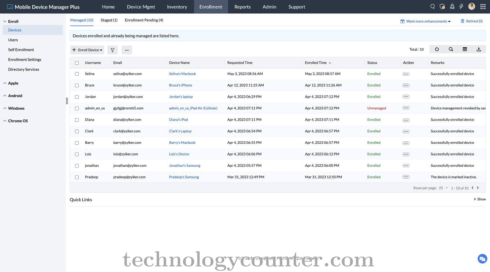Open action menu for Pradeep's Samsung row
This screenshot has height=272, width=490.
coord(406,177)
